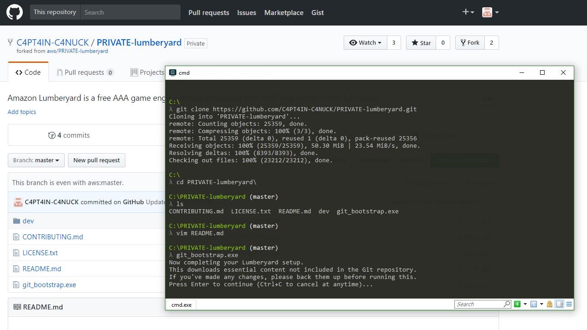Click the file icon beside LICENSE.txt
This screenshot has width=587, height=330.
click(16, 253)
